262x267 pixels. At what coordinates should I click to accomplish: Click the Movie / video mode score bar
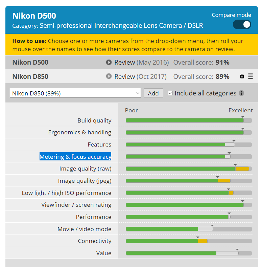189,229
